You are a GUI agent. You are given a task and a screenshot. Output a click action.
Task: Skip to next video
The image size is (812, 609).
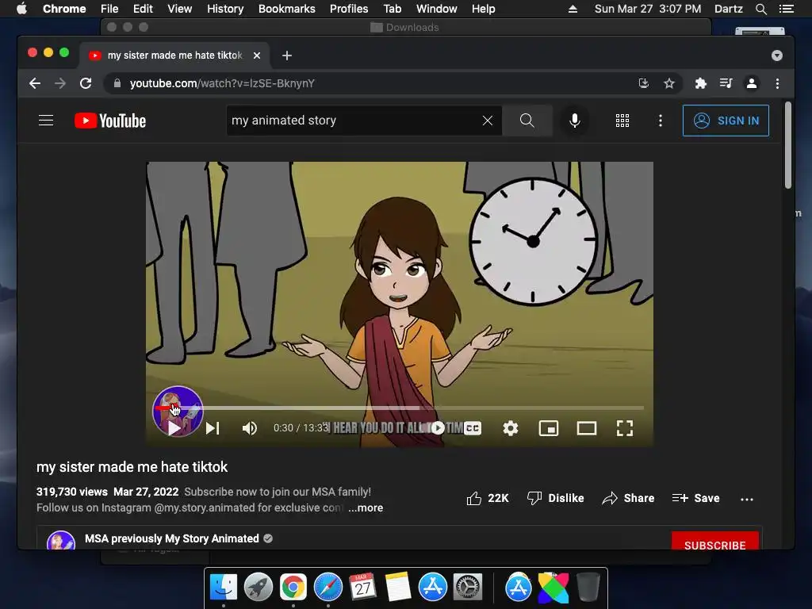213,428
